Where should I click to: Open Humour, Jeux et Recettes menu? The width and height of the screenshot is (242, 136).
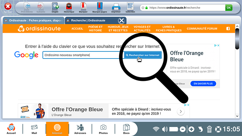(x=118, y=29)
